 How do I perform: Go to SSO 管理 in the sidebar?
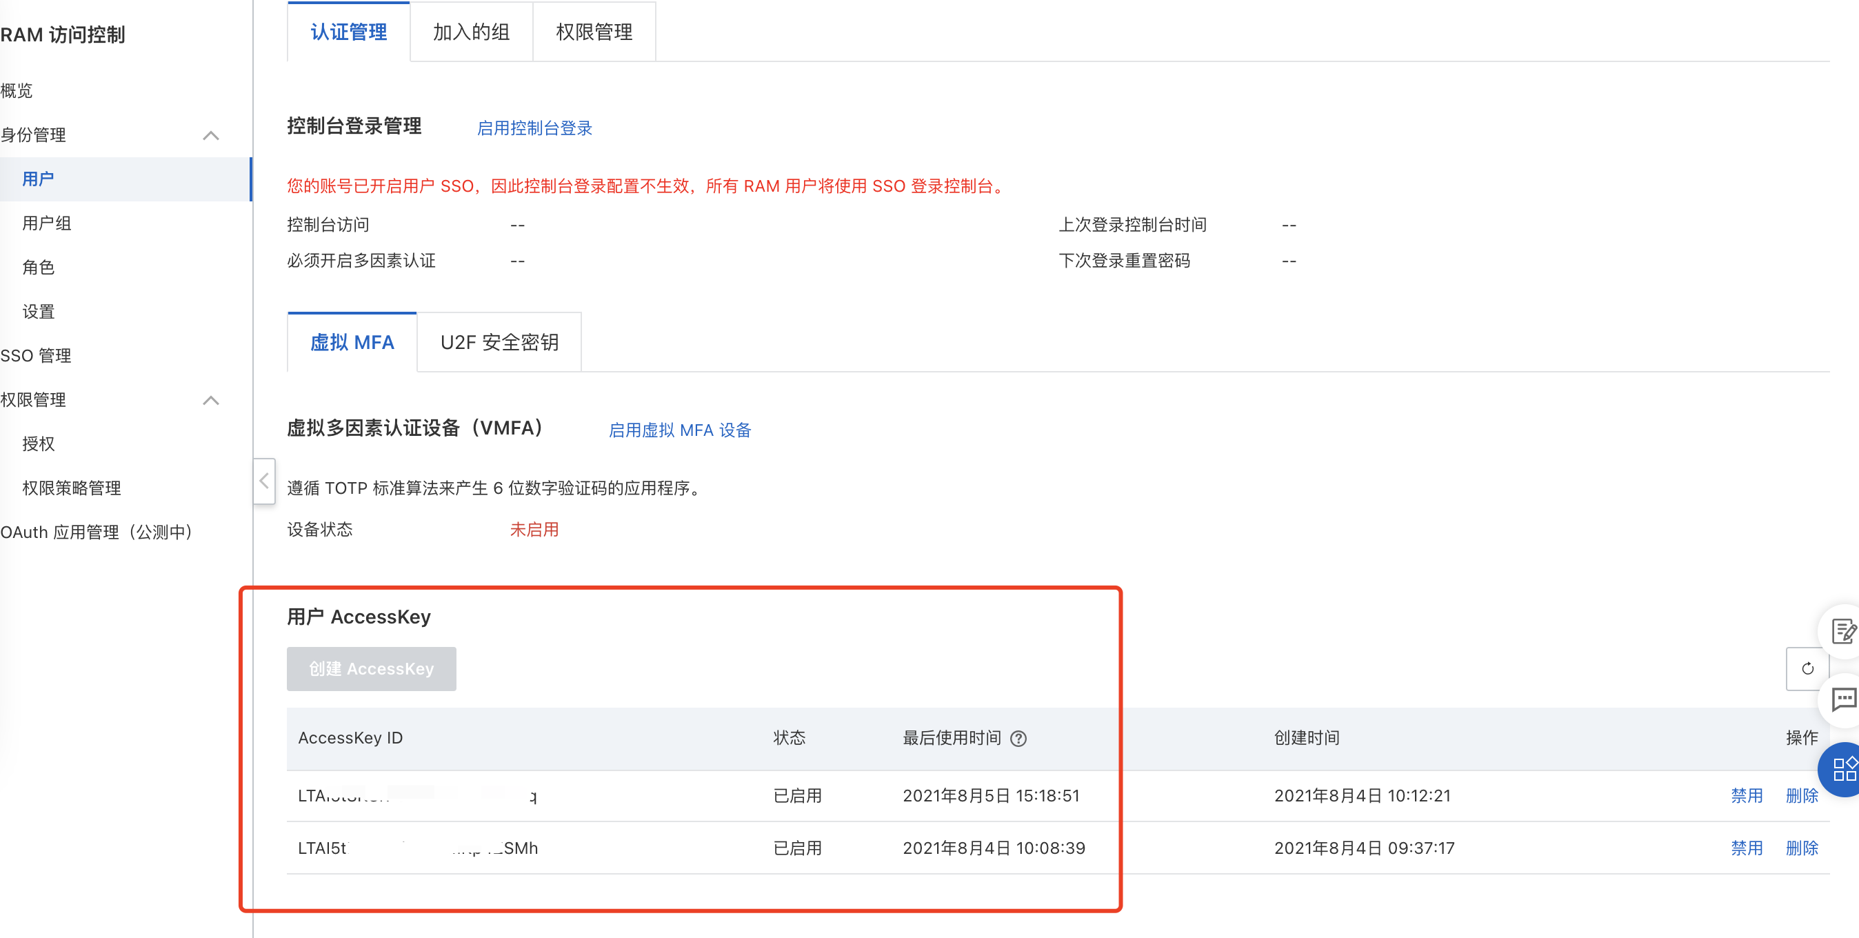point(35,355)
